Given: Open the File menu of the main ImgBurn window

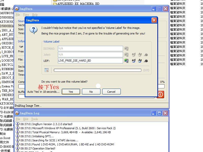Looking at the screenshot, I should [x=18, y=15].
